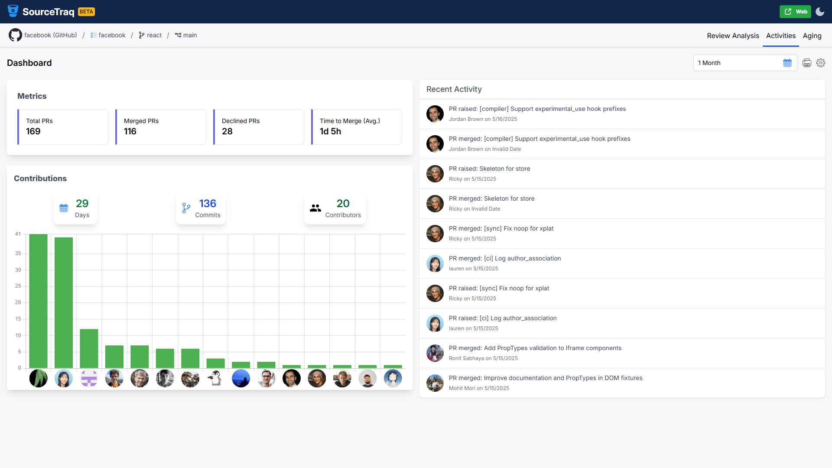
Task: Click the merge icon beside main branch
Action: coord(178,35)
